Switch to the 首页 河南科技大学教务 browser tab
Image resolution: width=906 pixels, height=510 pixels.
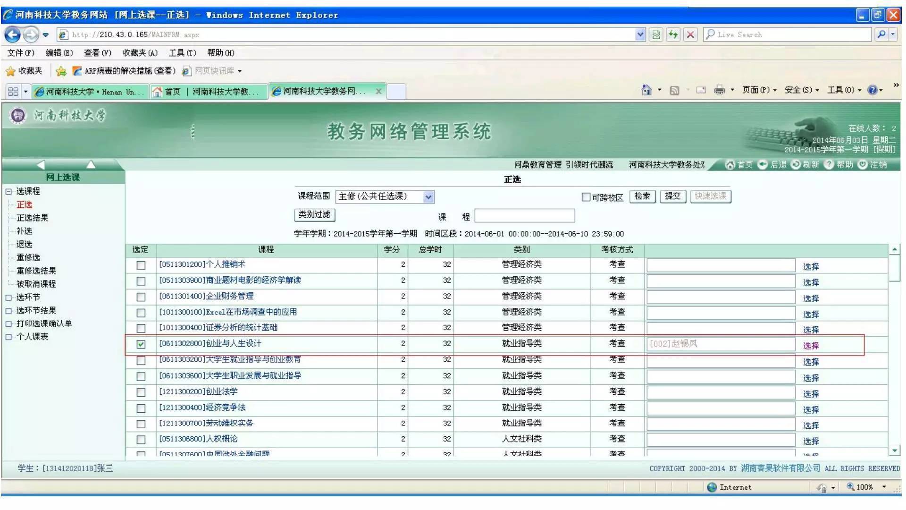[x=208, y=91]
